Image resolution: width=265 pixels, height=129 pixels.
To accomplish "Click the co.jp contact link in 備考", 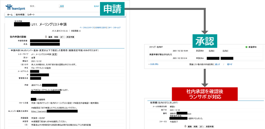I will [189, 113].
